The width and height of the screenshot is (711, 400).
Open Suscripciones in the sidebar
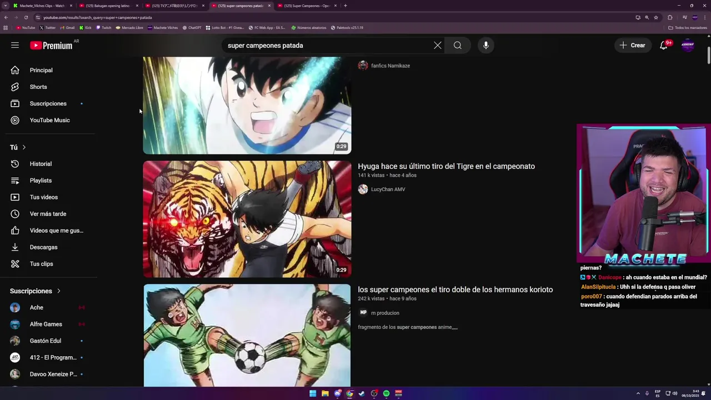click(x=48, y=103)
